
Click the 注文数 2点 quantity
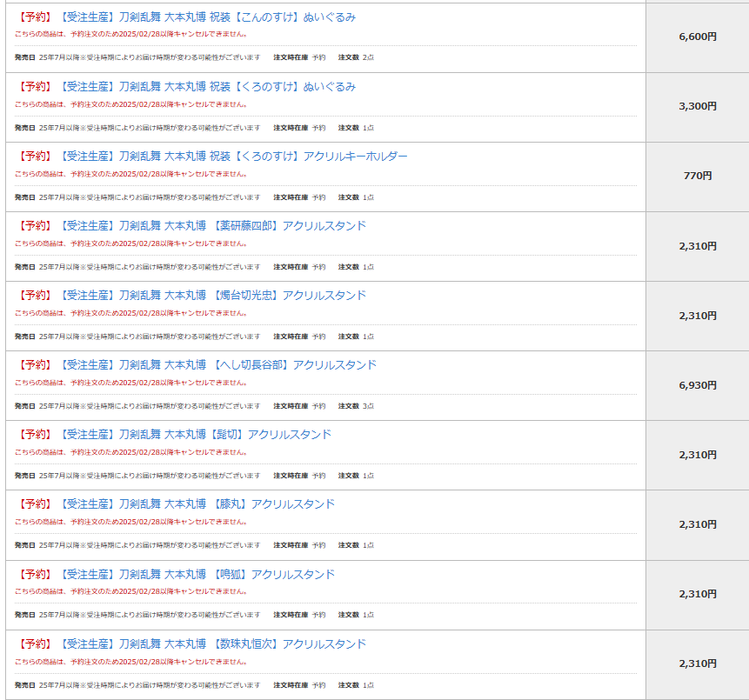356,57
